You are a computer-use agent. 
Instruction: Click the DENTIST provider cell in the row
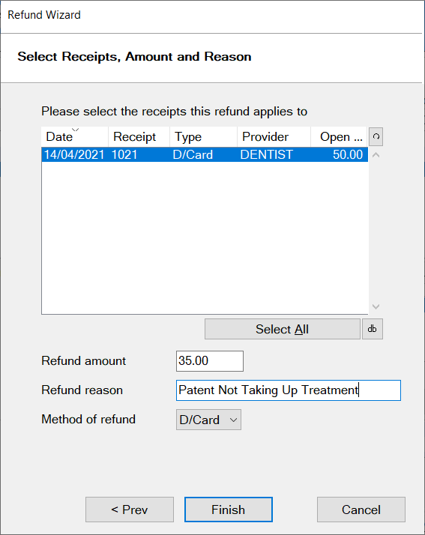(x=267, y=154)
